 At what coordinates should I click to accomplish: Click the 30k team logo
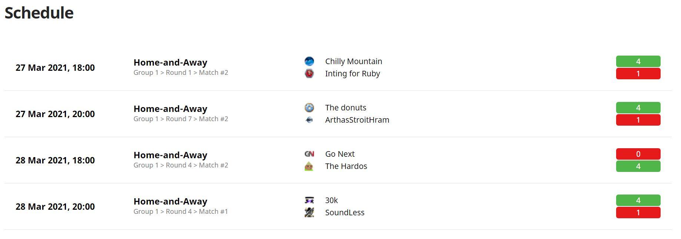(309, 200)
